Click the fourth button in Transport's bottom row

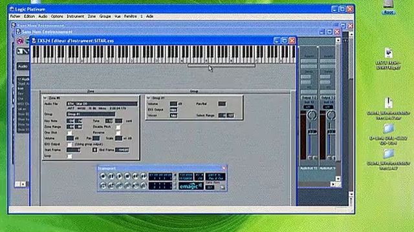[x=127, y=186]
